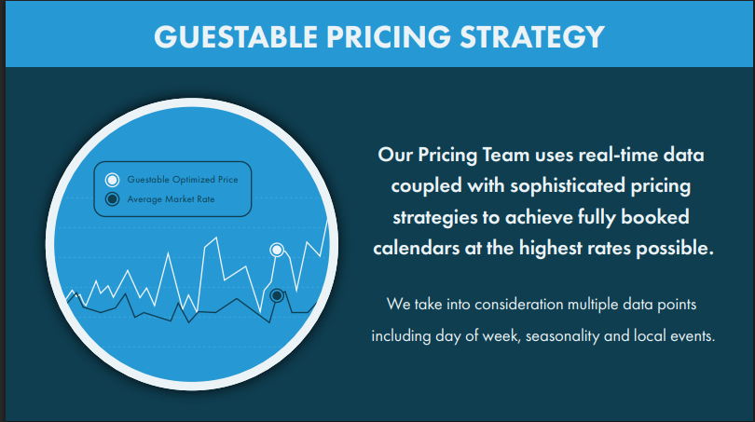
Task: Click the white Guestable Optimized Price legend circle
Action: coord(112,180)
